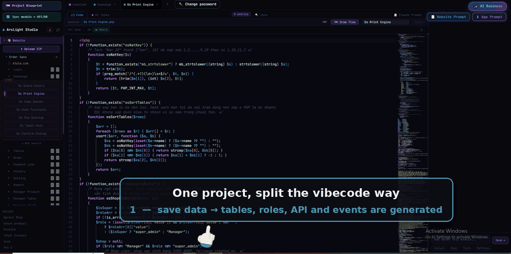This screenshot has height=254, width=511.
Task: Collapse the Homepage module arrow
Action: (x=9, y=76)
